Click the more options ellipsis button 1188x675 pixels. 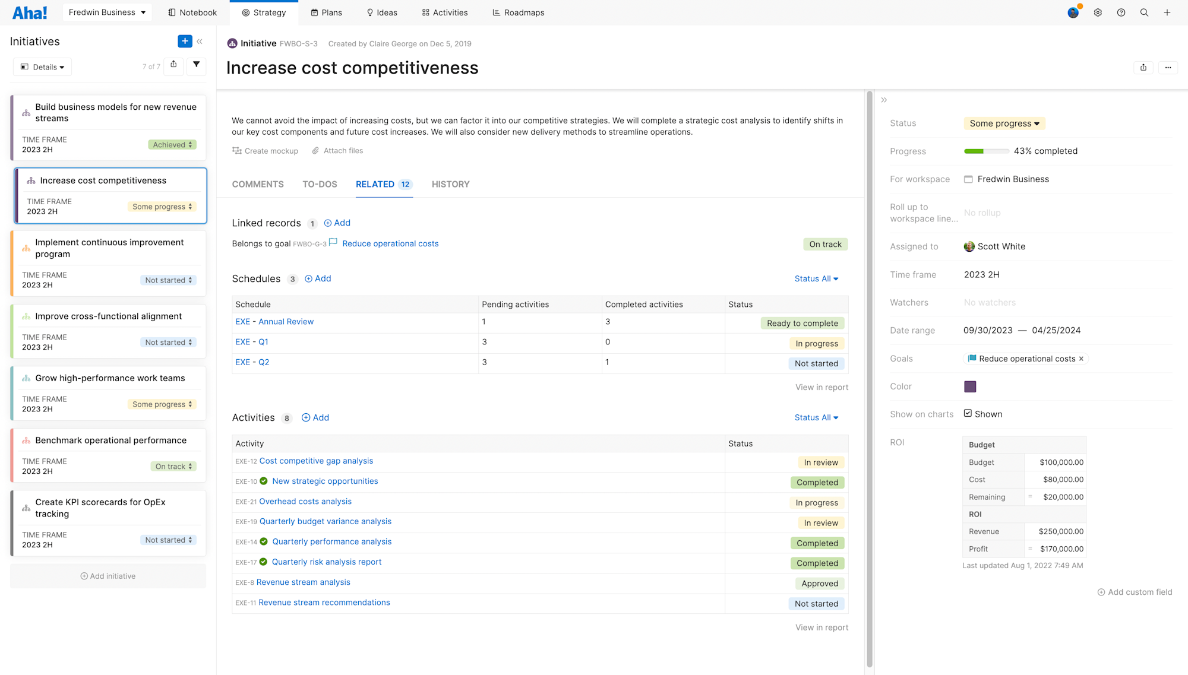[1168, 68]
